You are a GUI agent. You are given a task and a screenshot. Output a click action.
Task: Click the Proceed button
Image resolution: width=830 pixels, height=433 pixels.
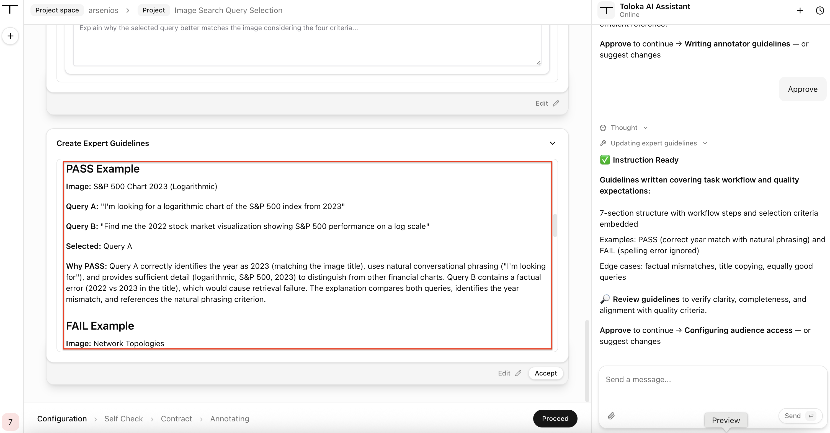pyautogui.click(x=555, y=418)
